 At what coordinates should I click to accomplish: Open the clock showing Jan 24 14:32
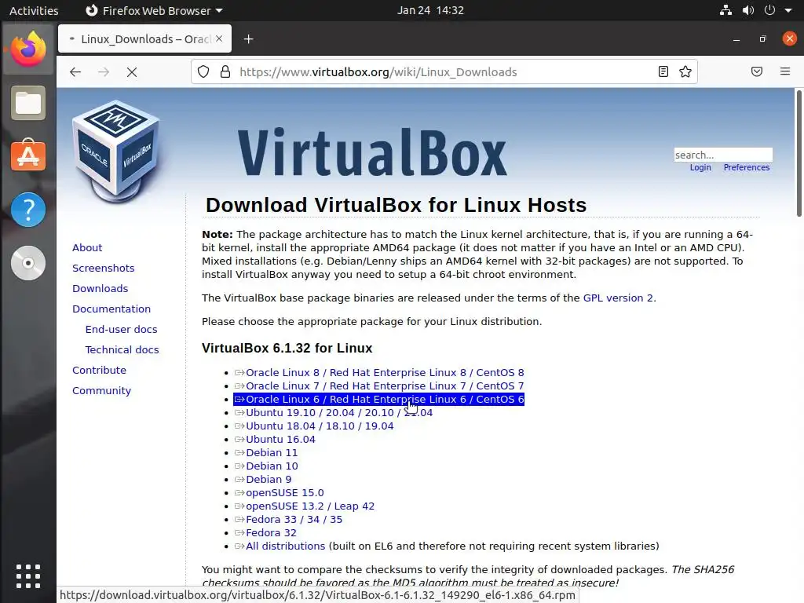430,10
